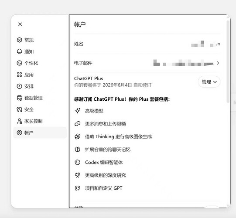
Task: Click the ChatGPT Plus plan title
Action: click(x=89, y=78)
